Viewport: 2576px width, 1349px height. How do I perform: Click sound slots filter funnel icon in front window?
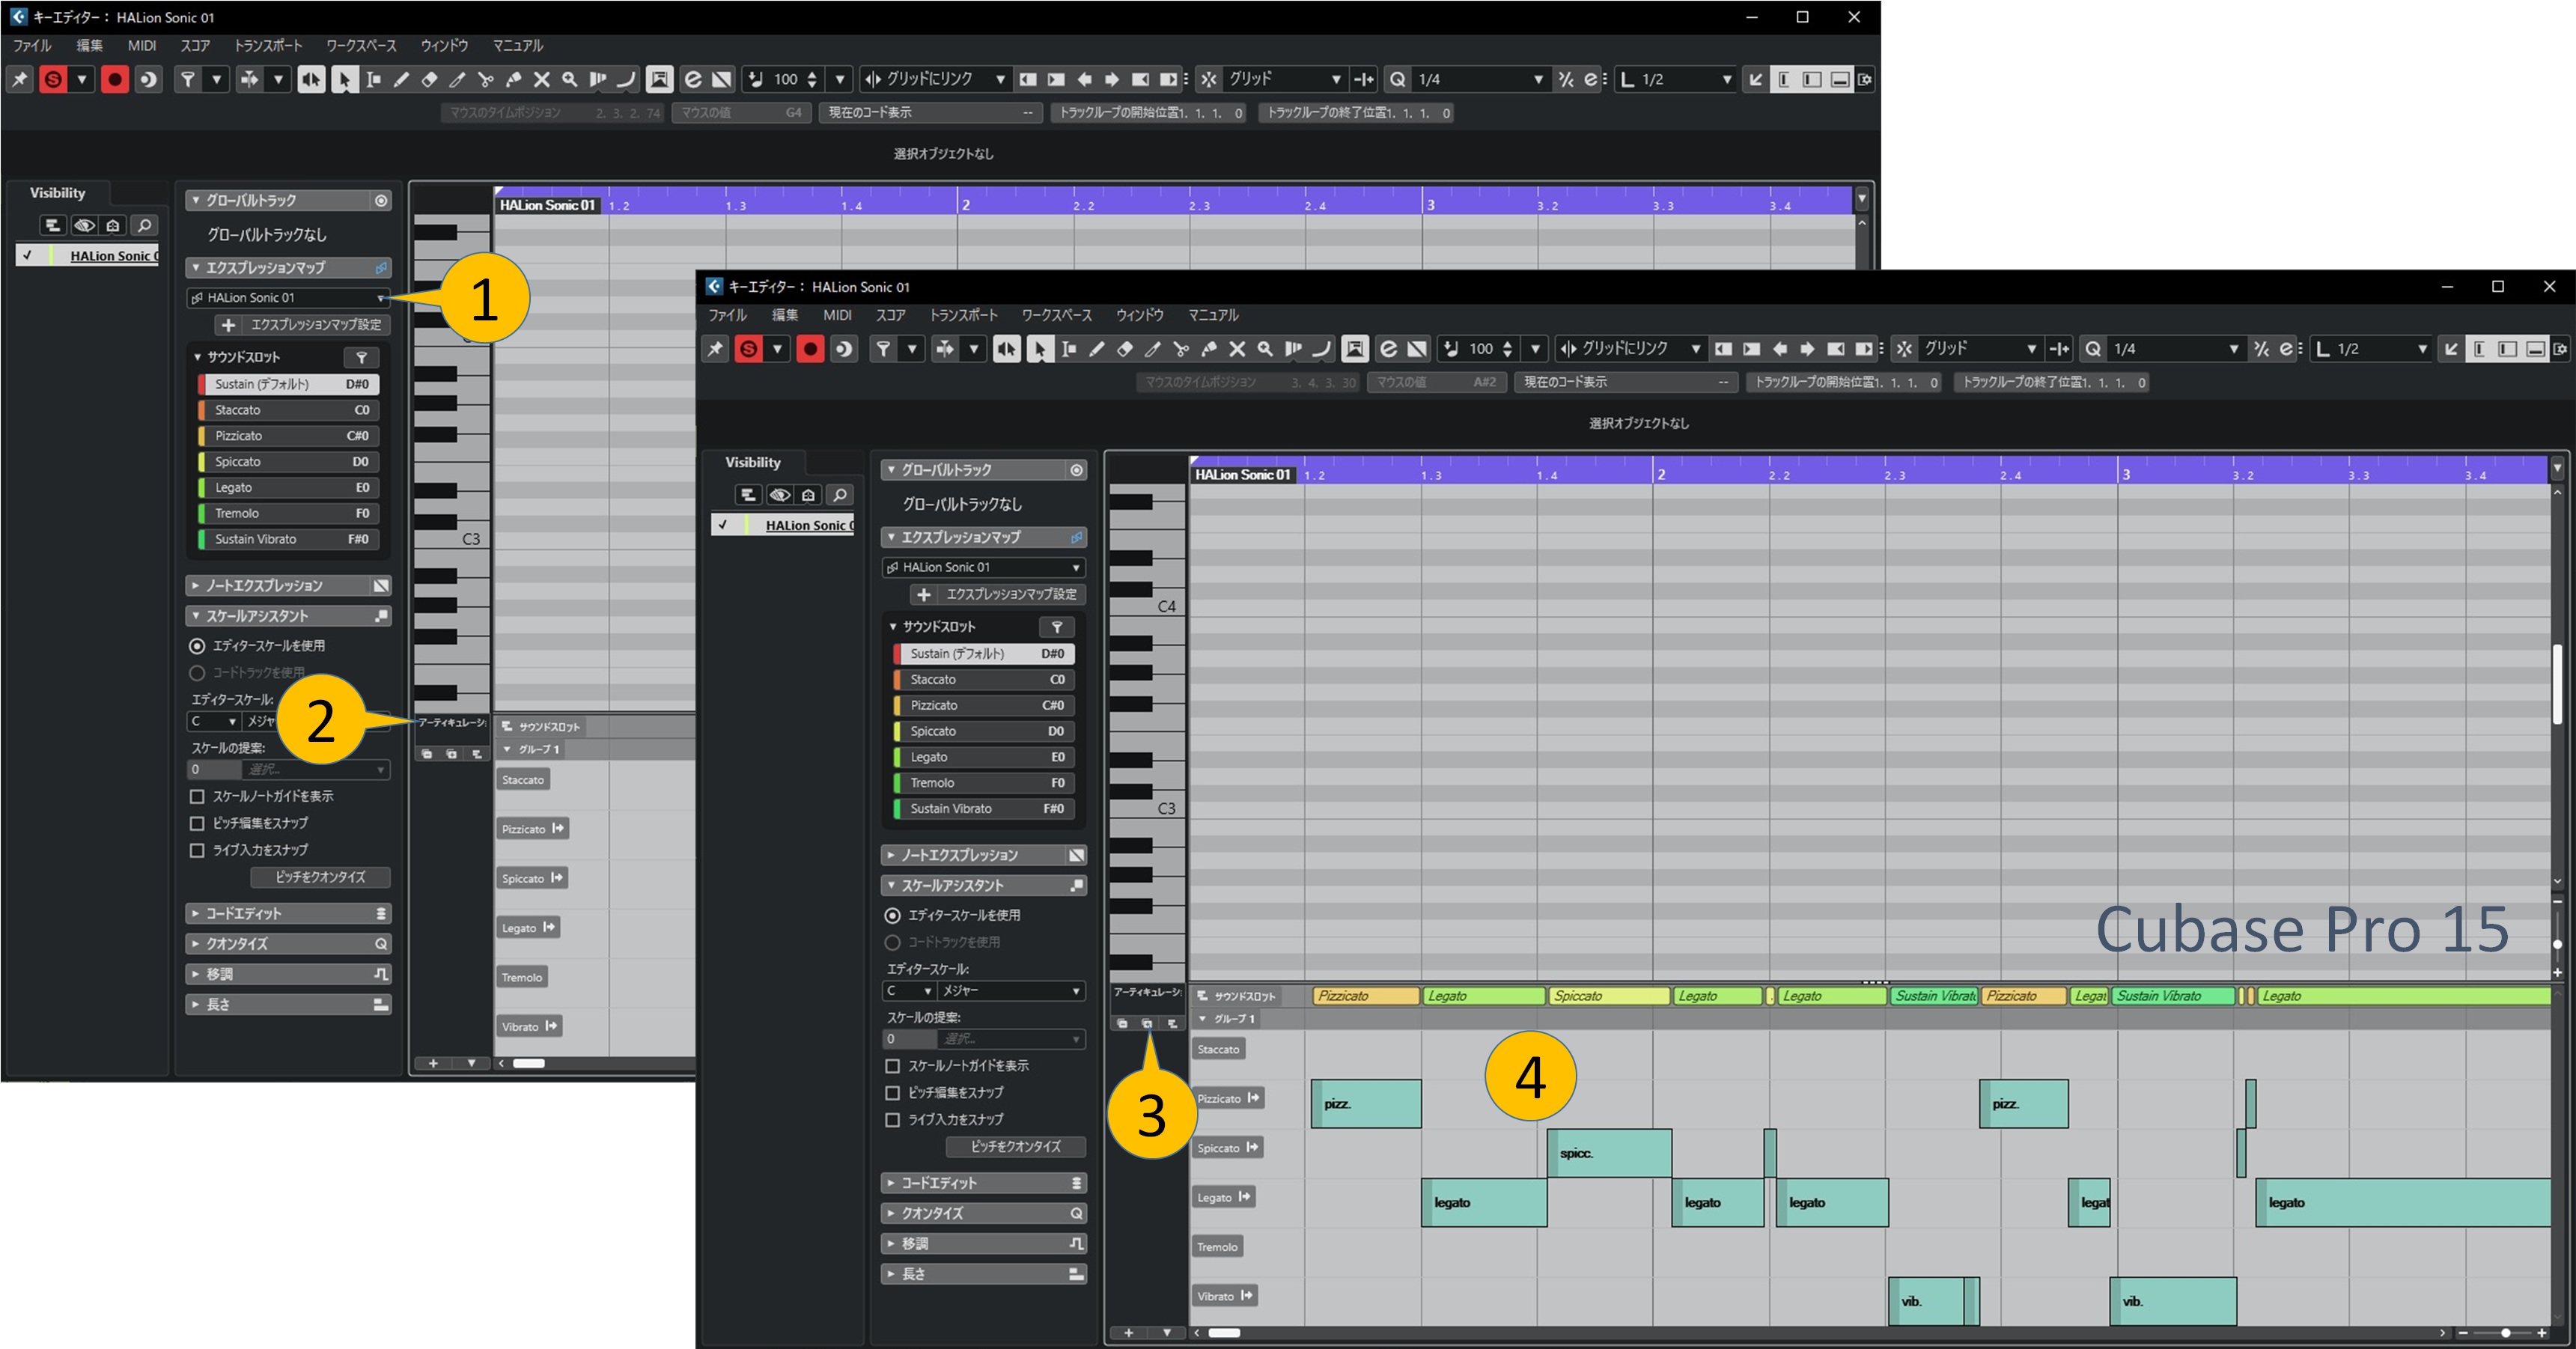click(1057, 627)
